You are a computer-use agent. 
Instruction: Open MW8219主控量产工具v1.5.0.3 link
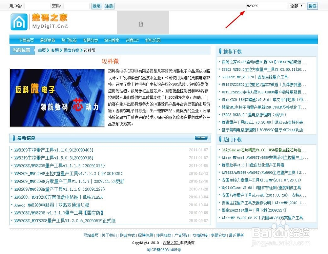point(54,158)
